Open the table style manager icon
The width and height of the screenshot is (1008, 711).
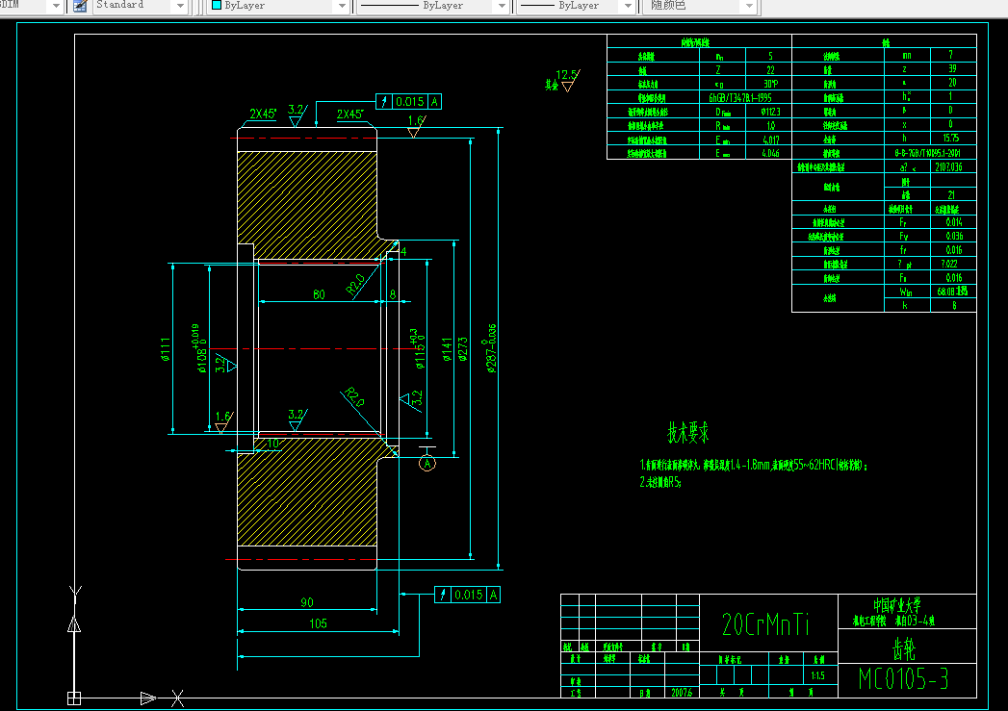pyautogui.click(x=80, y=6)
